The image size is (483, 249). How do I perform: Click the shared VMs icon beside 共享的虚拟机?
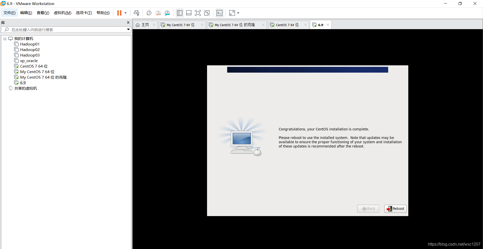[11, 88]
